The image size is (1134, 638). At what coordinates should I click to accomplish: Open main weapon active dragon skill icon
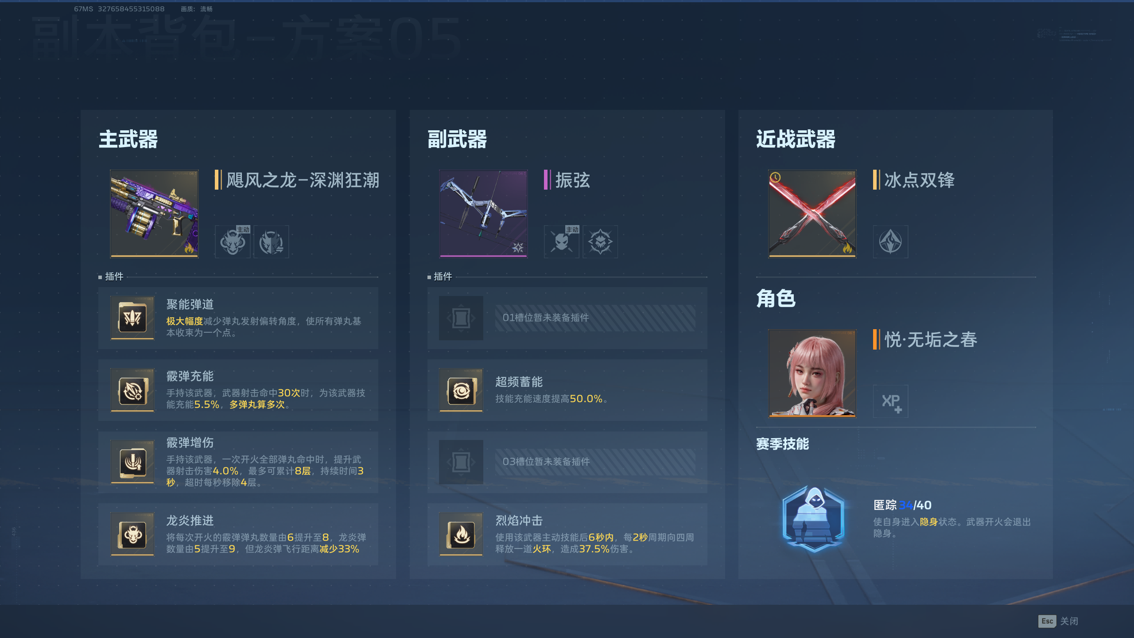[233, 242]
